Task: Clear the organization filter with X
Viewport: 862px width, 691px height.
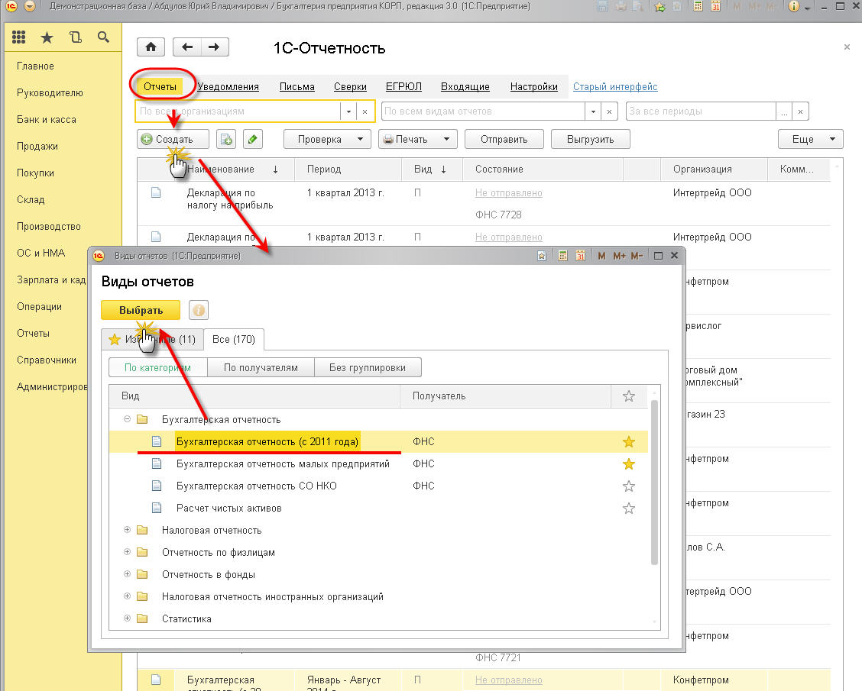Action: 365,111
